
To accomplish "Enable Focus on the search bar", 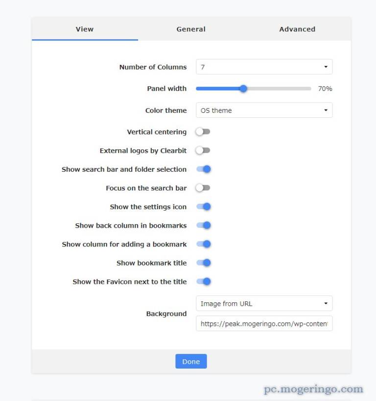I will [x=203, y=188].
